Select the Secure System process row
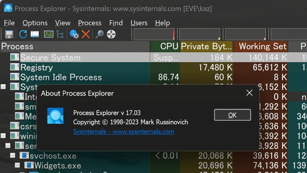The width and height of the screenshot is (307, 173). tap(153, 57)
